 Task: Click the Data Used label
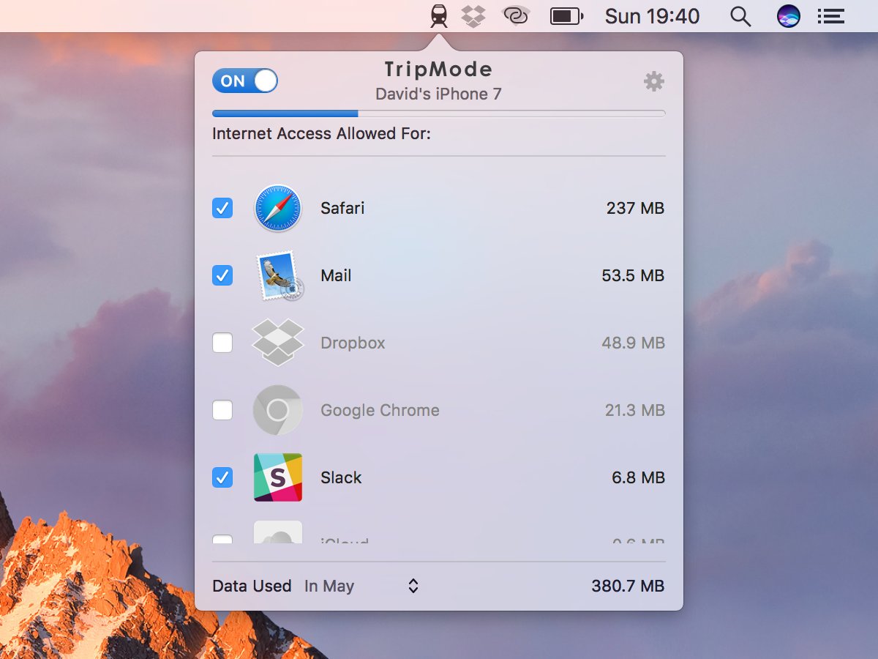click(252, 586)
